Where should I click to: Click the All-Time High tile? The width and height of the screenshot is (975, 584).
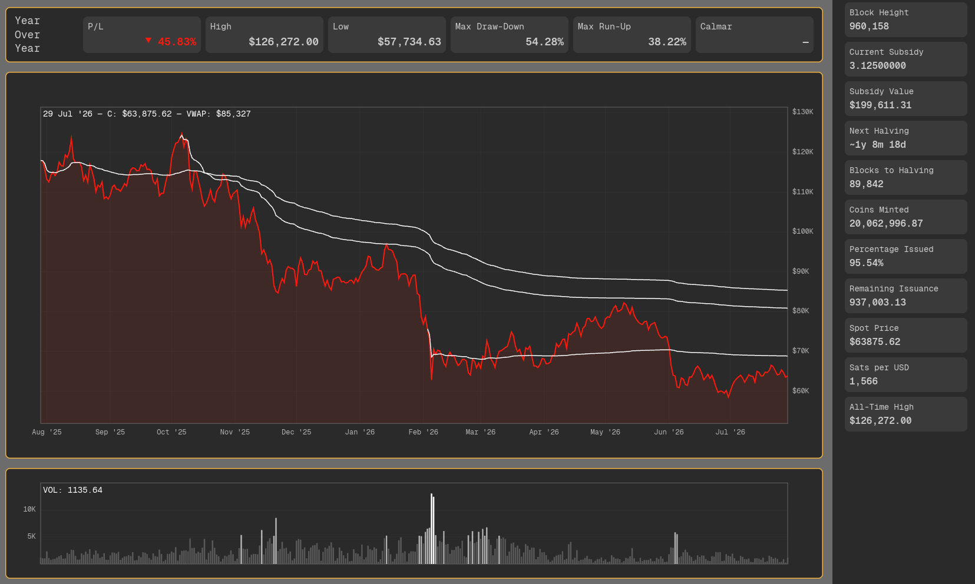906,414
